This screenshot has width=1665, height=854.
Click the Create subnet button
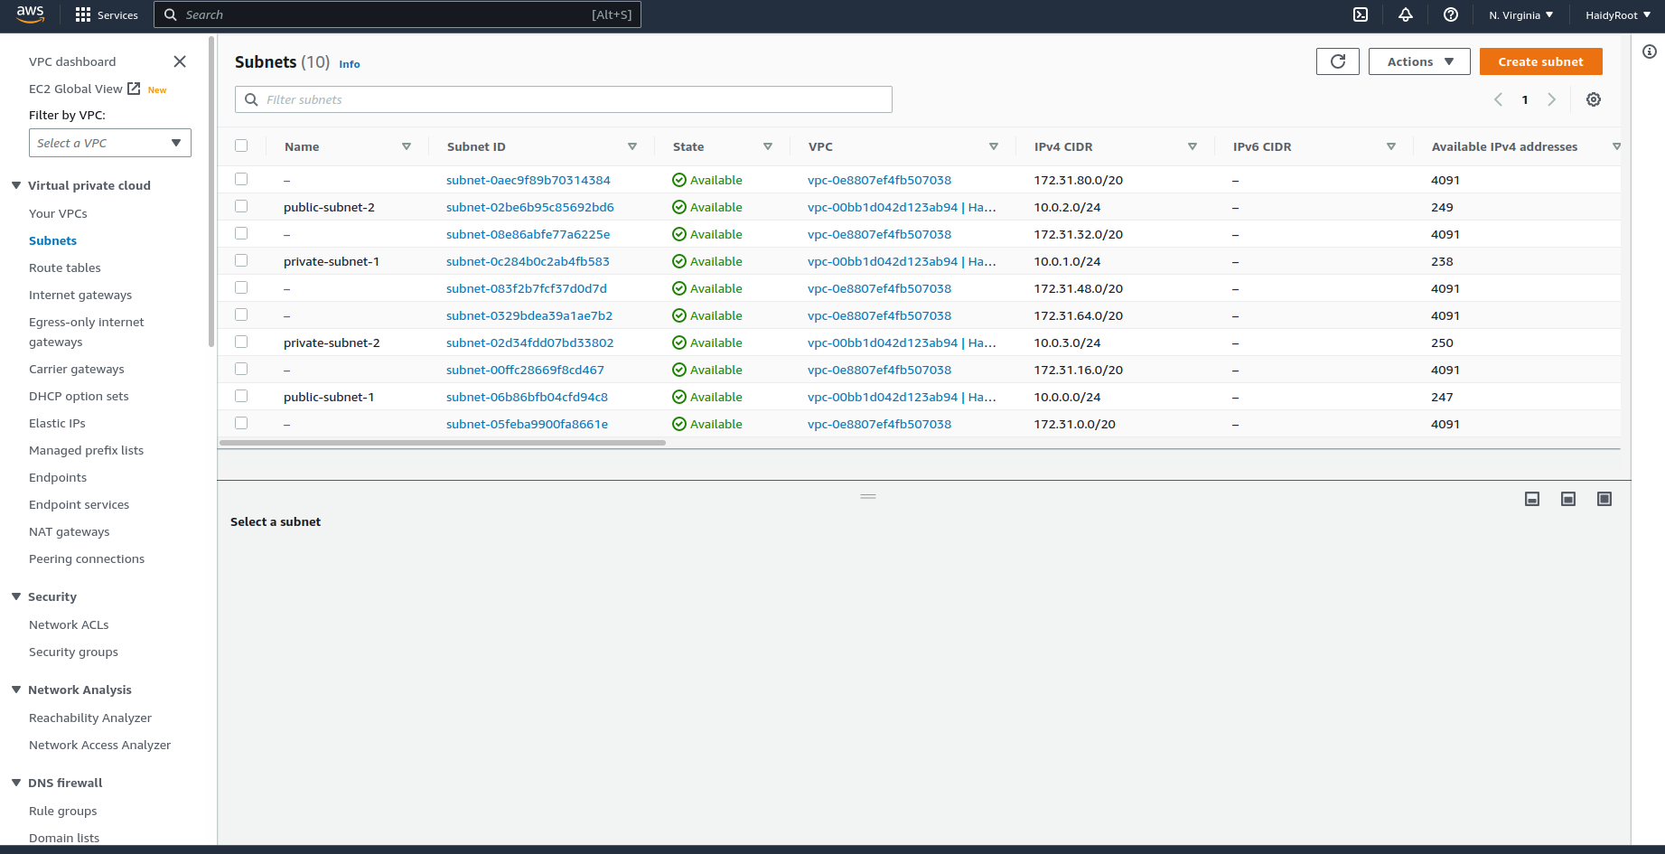tap(1540, 61)
